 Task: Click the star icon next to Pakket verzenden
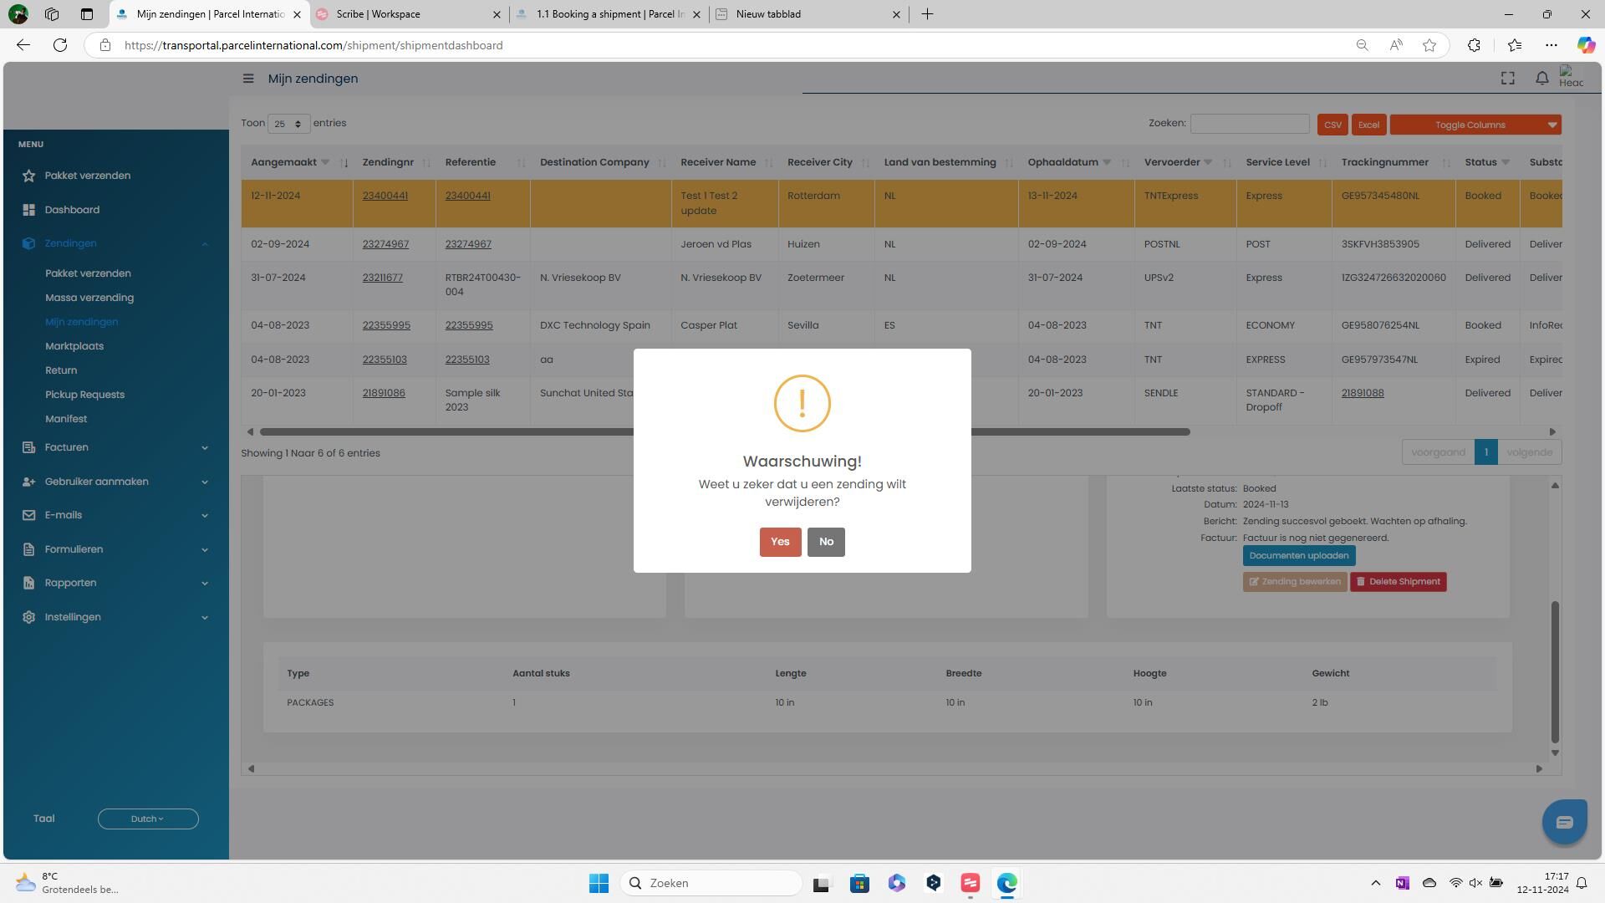point(29,176)
